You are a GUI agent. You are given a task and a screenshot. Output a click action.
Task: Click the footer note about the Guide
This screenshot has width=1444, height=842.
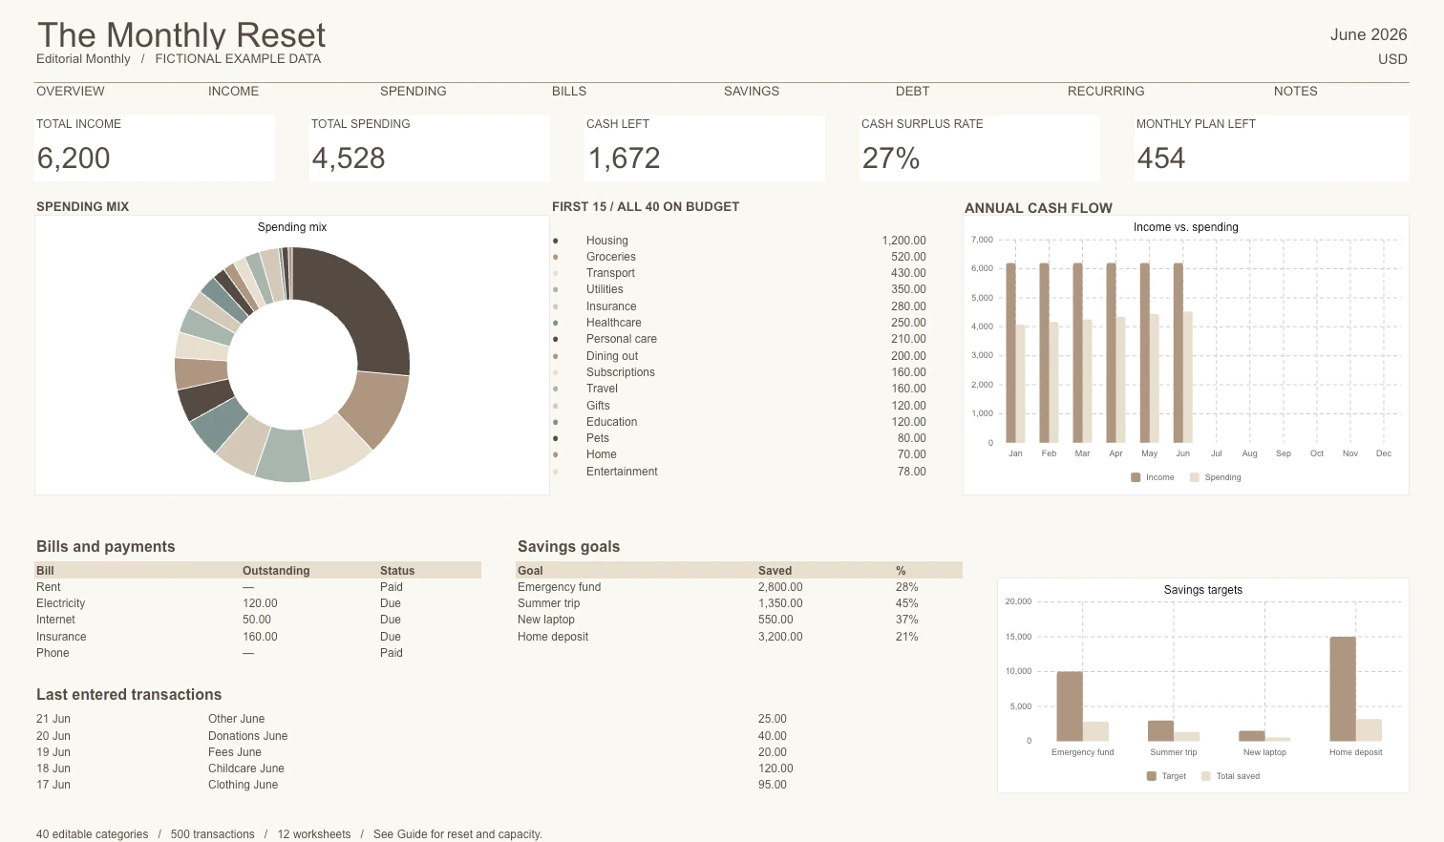(457, 834)
